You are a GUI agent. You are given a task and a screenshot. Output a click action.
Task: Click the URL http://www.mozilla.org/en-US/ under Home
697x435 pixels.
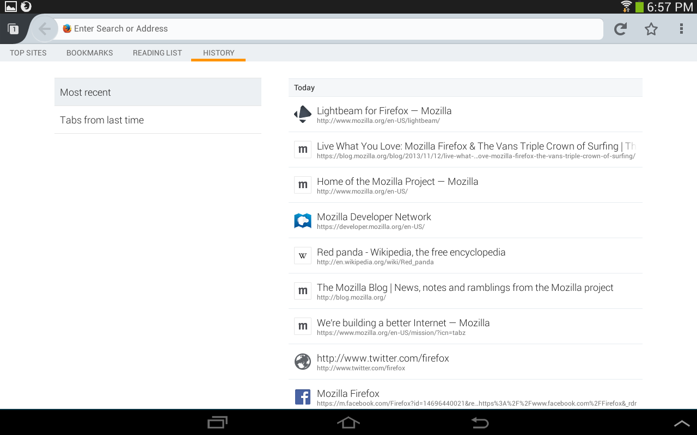point(362,191)
